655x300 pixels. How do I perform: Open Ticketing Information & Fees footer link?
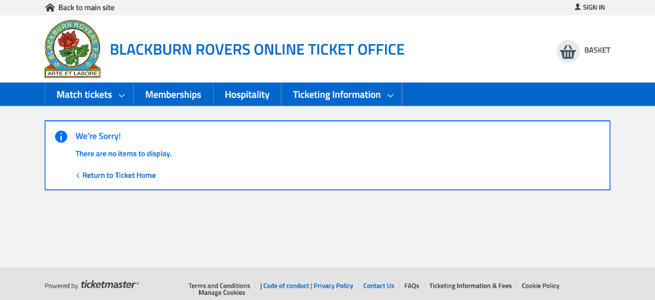470,286
